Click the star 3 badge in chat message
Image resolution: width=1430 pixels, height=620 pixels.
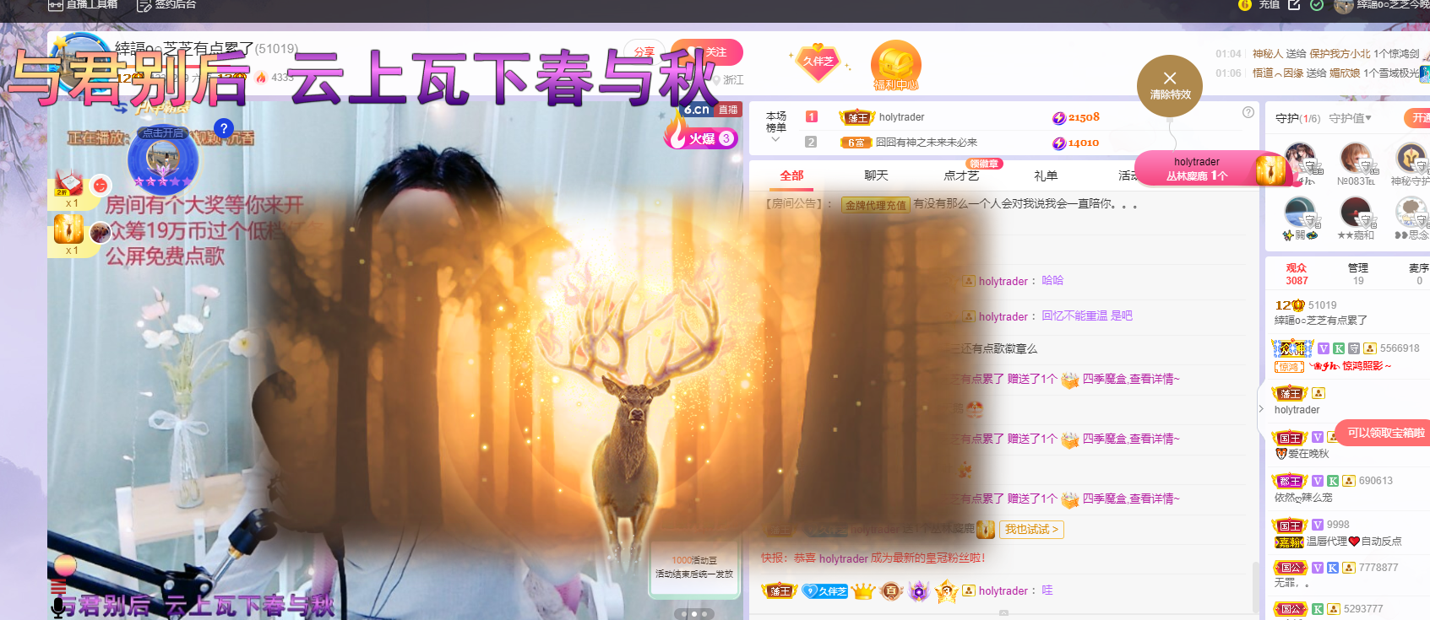pyautogui.click(x=946, y=591)
